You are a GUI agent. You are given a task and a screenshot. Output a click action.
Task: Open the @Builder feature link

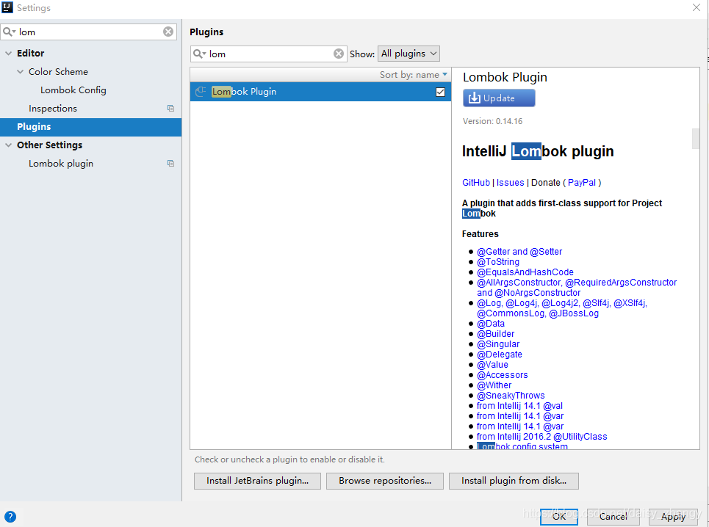[496, 334]
